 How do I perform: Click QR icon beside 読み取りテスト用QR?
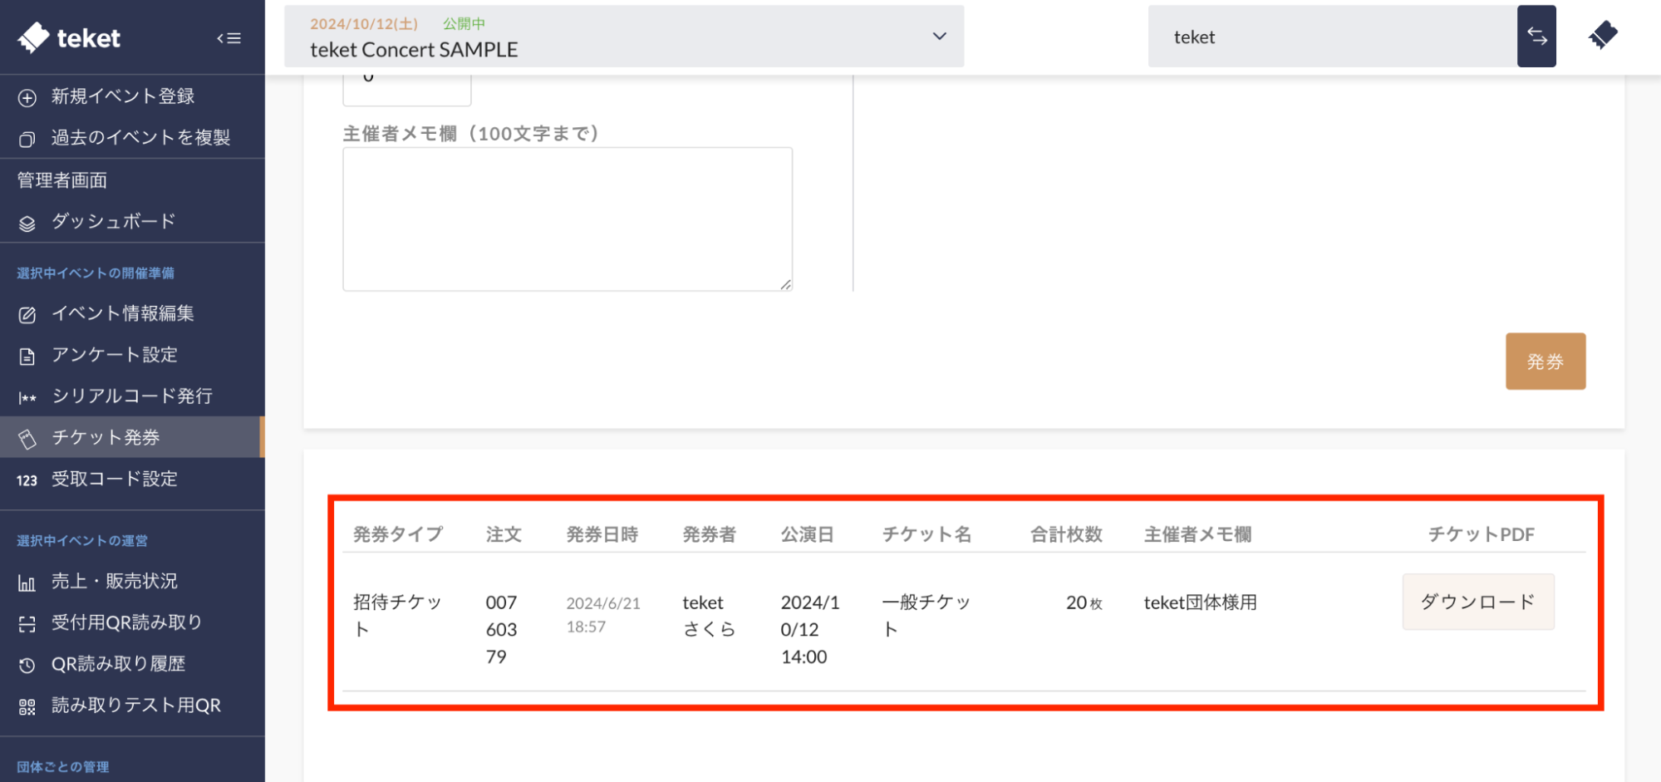point(27,706)
